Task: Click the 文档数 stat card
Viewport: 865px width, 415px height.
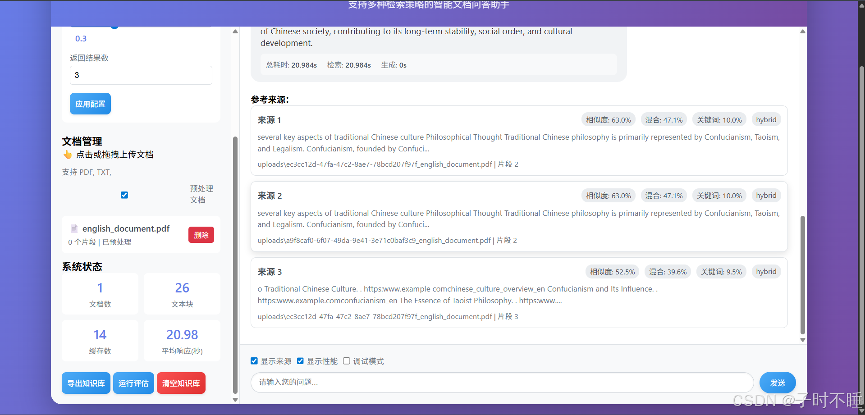Action: (x=100, y=294)
